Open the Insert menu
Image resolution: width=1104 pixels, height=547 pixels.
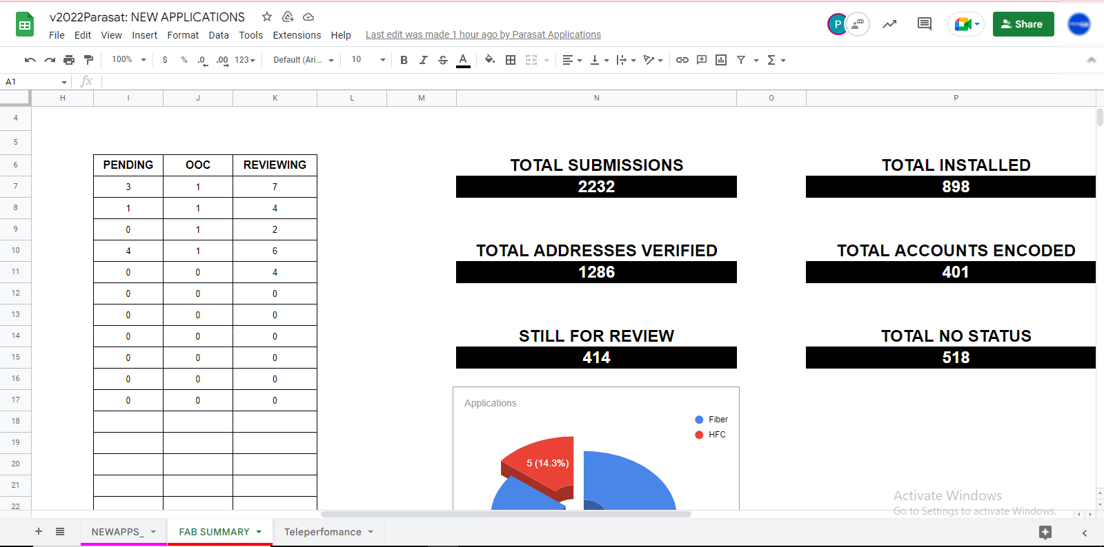pos(144,35)
